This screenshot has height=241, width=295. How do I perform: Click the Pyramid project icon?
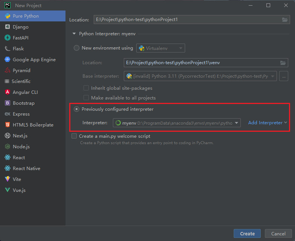pyautogui.click(x=8, y=71)
